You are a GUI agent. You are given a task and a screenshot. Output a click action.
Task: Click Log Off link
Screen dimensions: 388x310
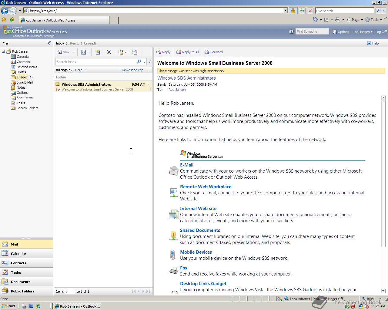[x=381, y=31]
